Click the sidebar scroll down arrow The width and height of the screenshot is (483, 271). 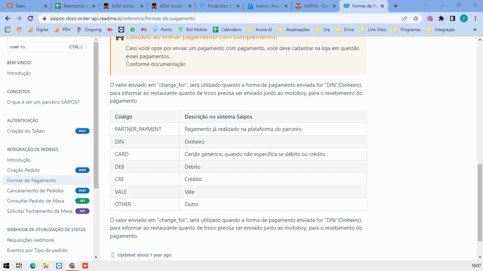(x=96, y=257)
